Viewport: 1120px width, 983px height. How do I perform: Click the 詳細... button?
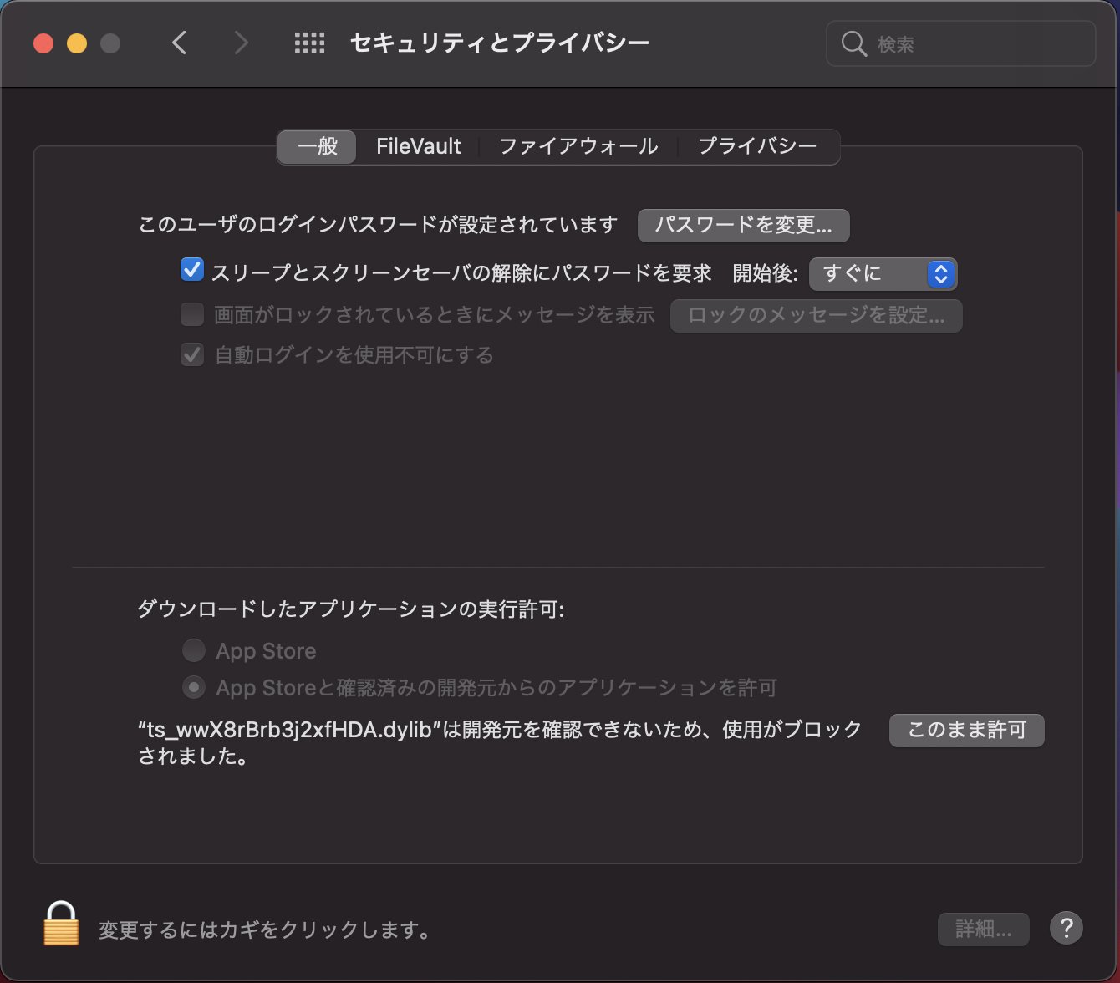[983, 929]
